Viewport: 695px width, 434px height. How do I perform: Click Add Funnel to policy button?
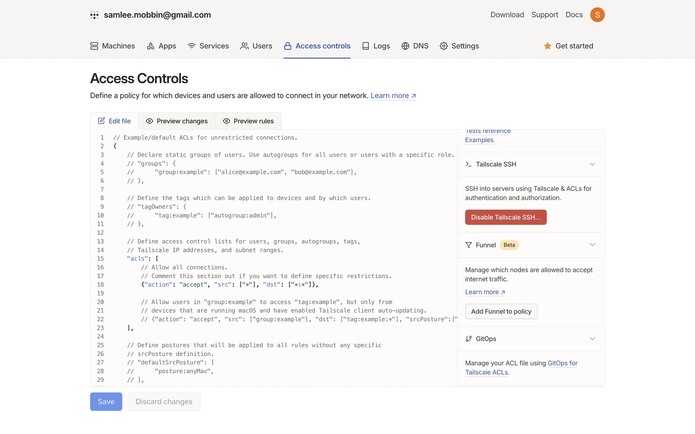[501, 311]
